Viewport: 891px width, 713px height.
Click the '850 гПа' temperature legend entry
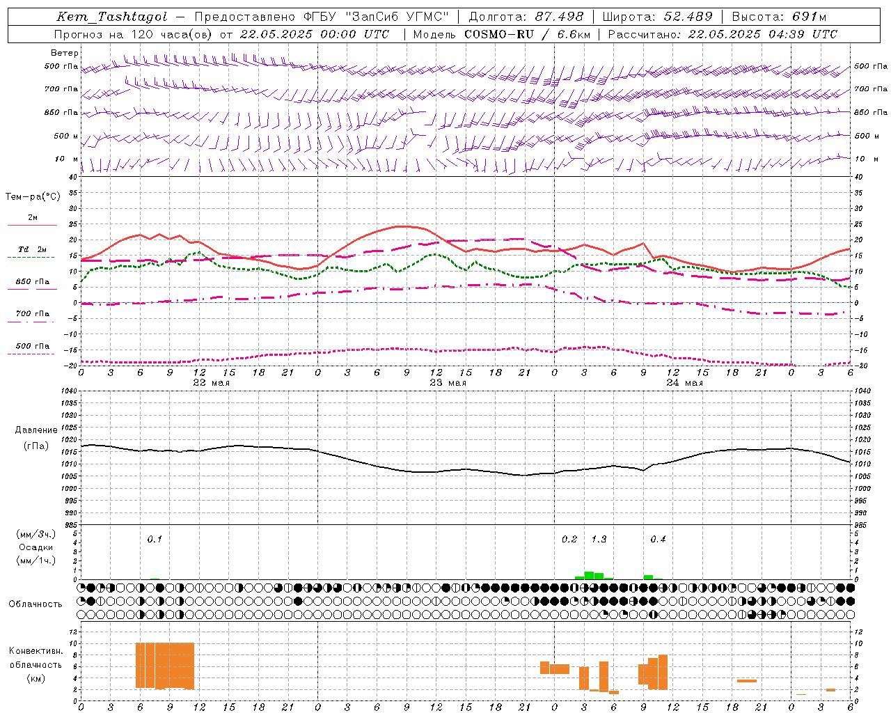coord(33,282)
